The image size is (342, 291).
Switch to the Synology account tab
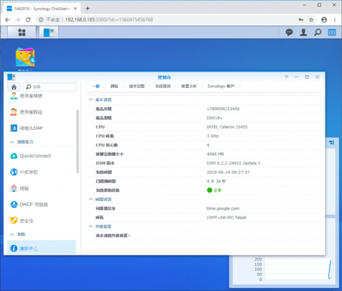(221, 86)
